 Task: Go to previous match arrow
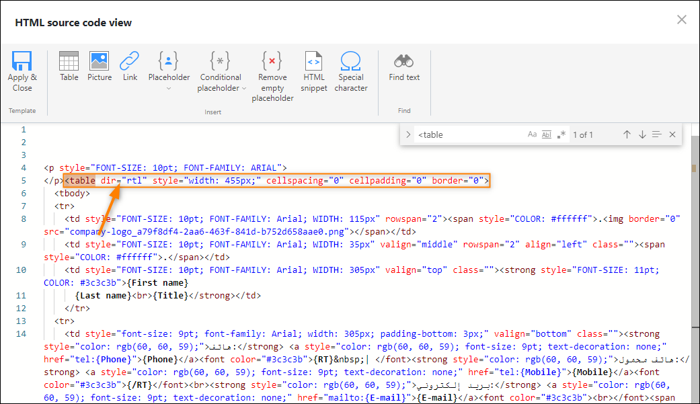(627, 134)
